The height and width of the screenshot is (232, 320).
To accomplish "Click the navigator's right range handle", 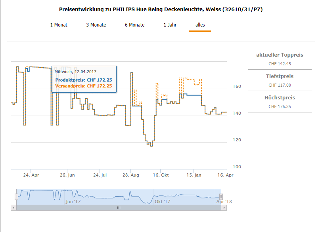I will point(221,196).
